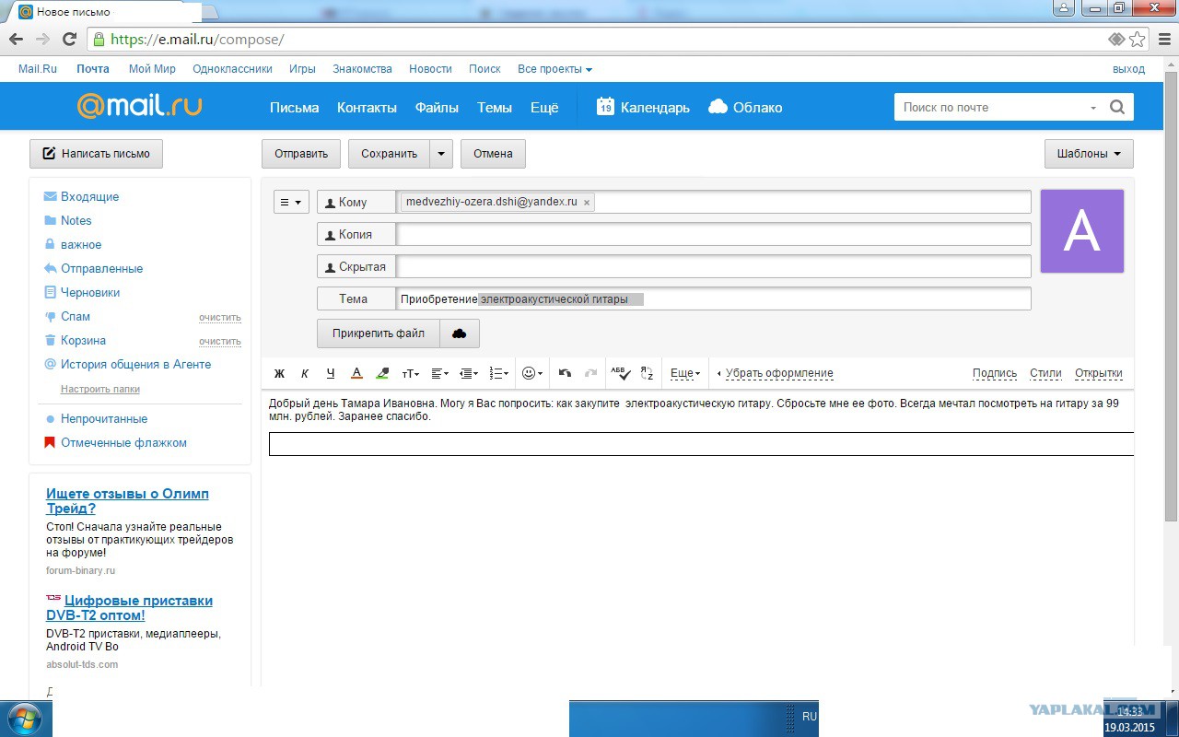Image resolution: width=1179 pixels, height=737 pixels.
Task: Clear the Спам folder via очистить
Action: [220, 317]
